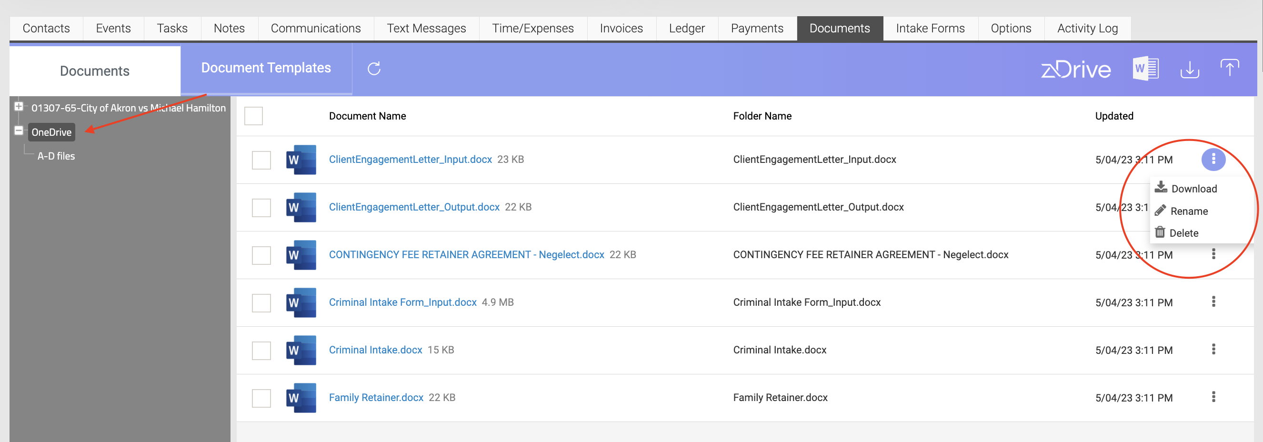This screenshot has width=1263, height=442.
Task: Select the OneDrive folder in tree
Action: point(51,132)
